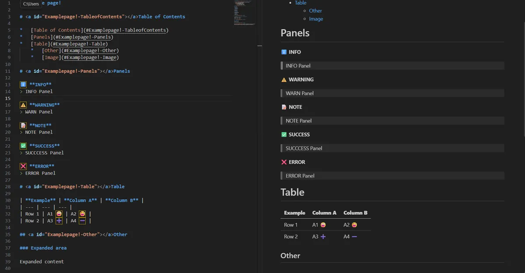Click the 'Column A' header in preview table
Screen dimensions: 525x273
point(324,213)
